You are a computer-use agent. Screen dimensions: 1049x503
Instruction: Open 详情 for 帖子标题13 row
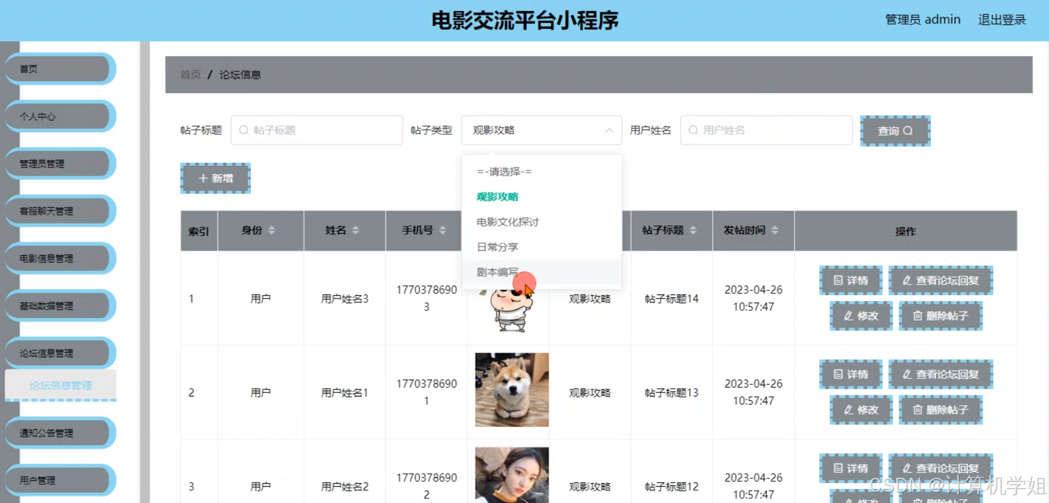tap(851, 374)
